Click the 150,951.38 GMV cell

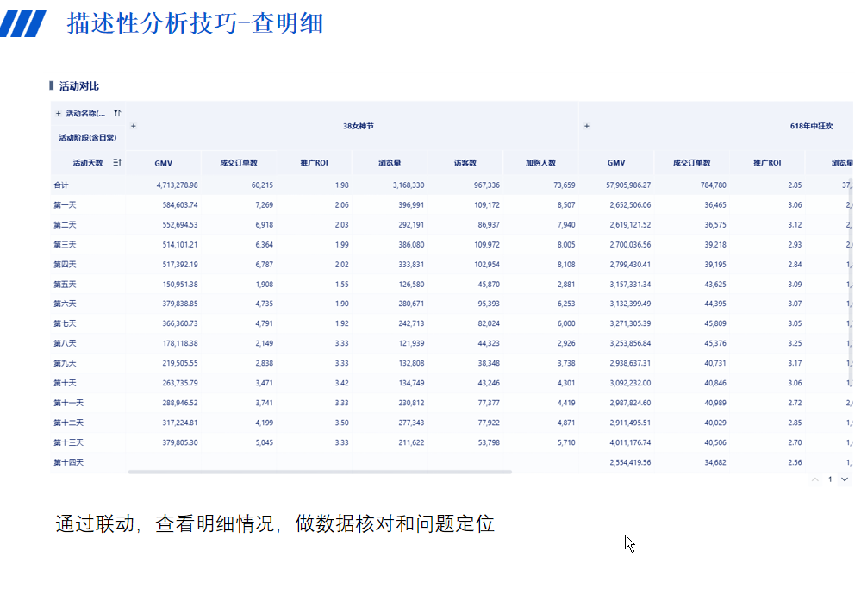[x=180, y=284]
